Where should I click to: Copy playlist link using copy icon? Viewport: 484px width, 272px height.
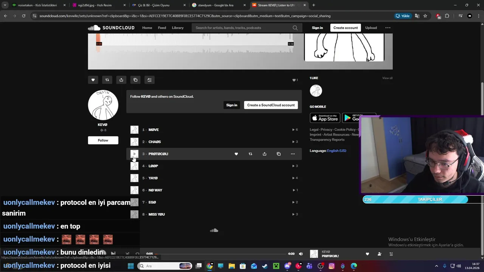tap(135, 80)
